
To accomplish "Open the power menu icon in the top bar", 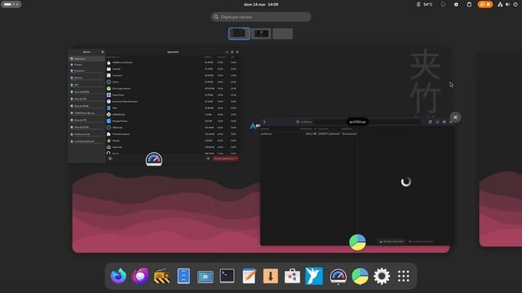I will [x=515, y=4].
